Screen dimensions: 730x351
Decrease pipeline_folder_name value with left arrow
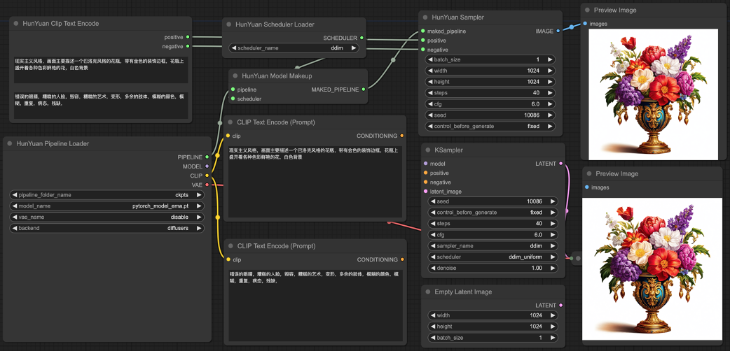click(x=14, y=195)
